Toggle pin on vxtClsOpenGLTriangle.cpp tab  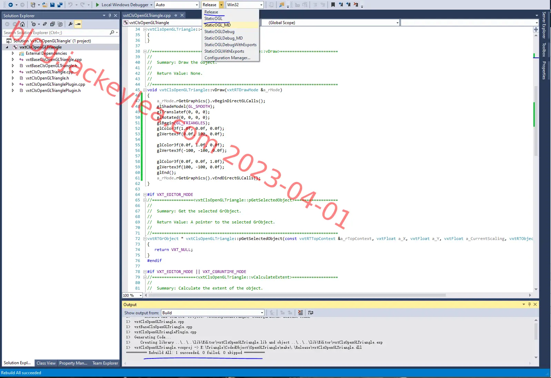click(x=176, y=15)
